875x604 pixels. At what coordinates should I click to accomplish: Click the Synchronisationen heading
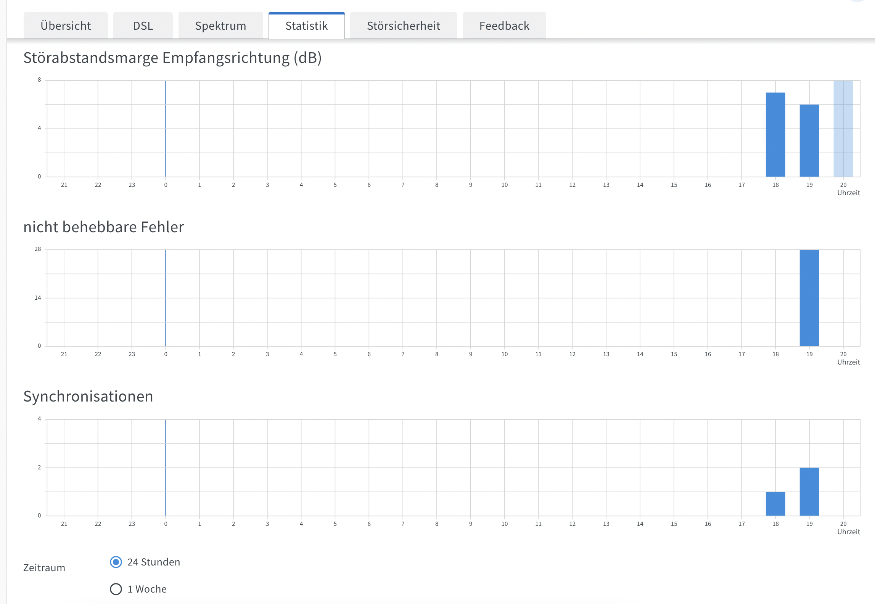[88, 397]
